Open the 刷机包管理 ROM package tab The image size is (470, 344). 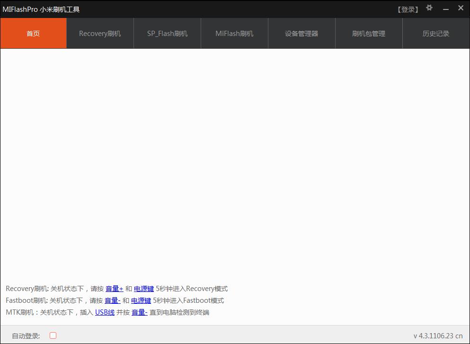369,33
